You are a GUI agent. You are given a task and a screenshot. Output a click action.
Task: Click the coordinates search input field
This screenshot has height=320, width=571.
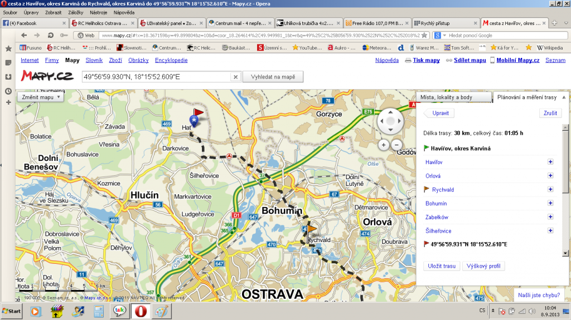tap(155, 77)
